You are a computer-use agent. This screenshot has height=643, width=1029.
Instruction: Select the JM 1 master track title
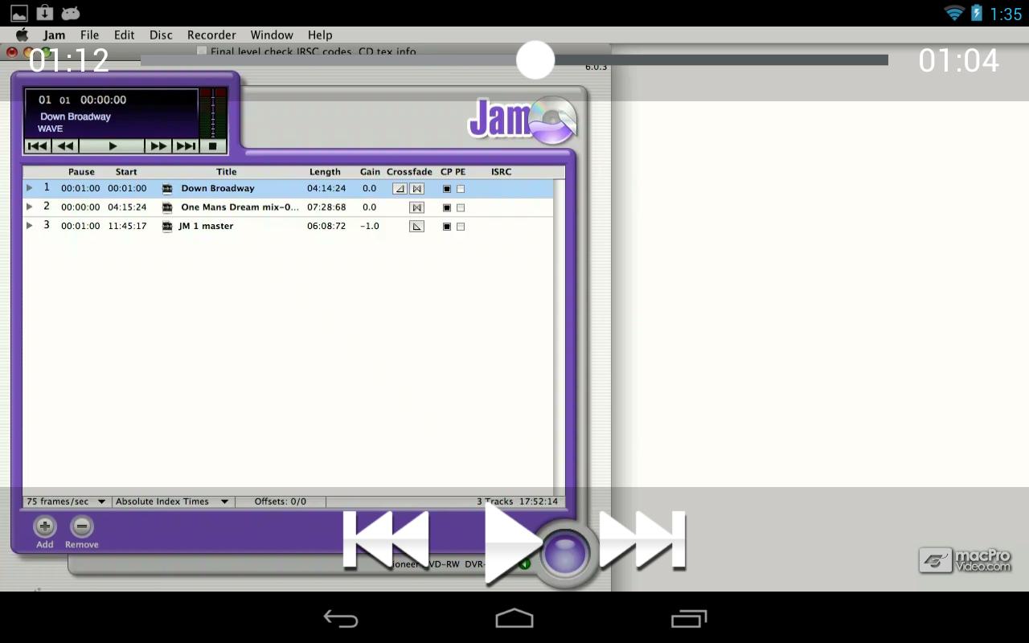coord(206,226)
